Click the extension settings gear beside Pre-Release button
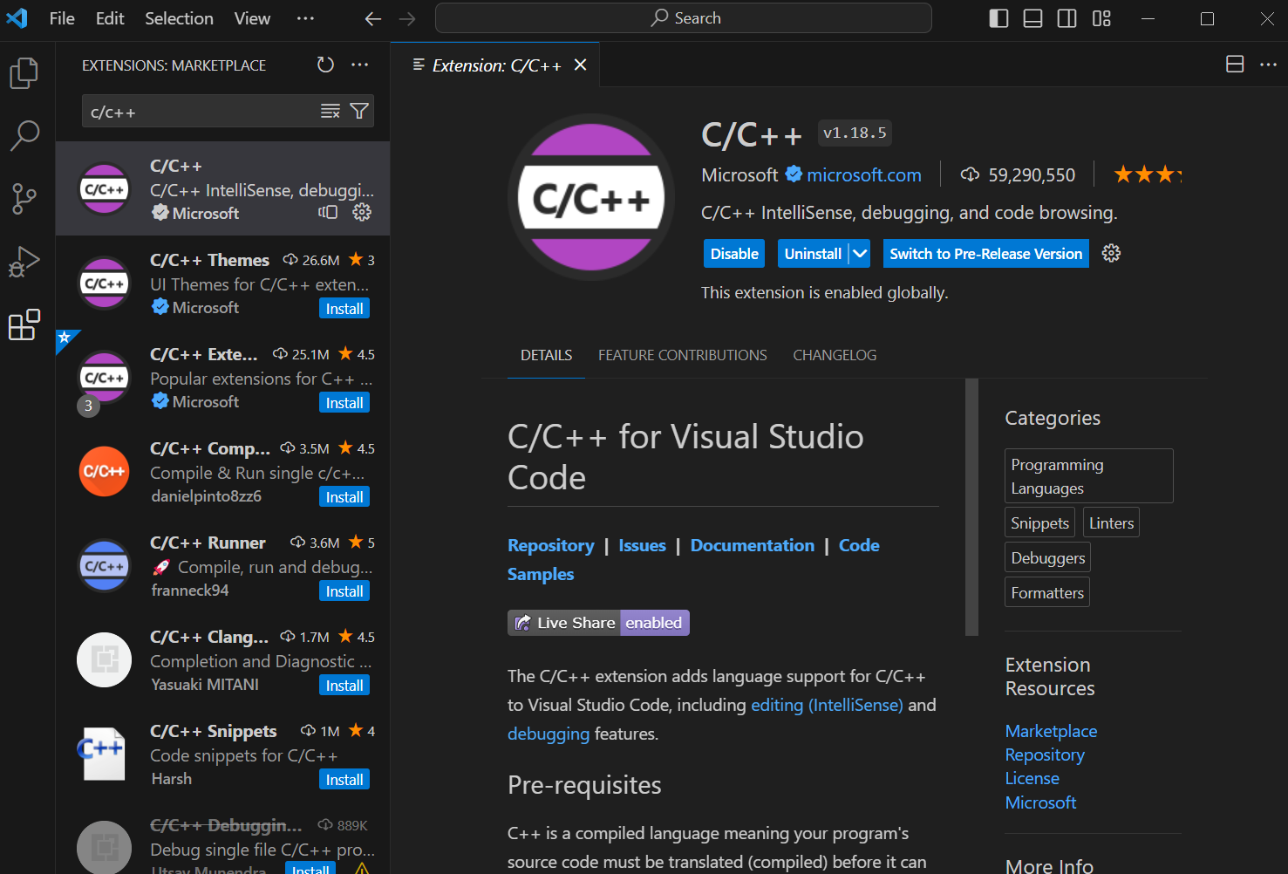 click(1110, 253)
